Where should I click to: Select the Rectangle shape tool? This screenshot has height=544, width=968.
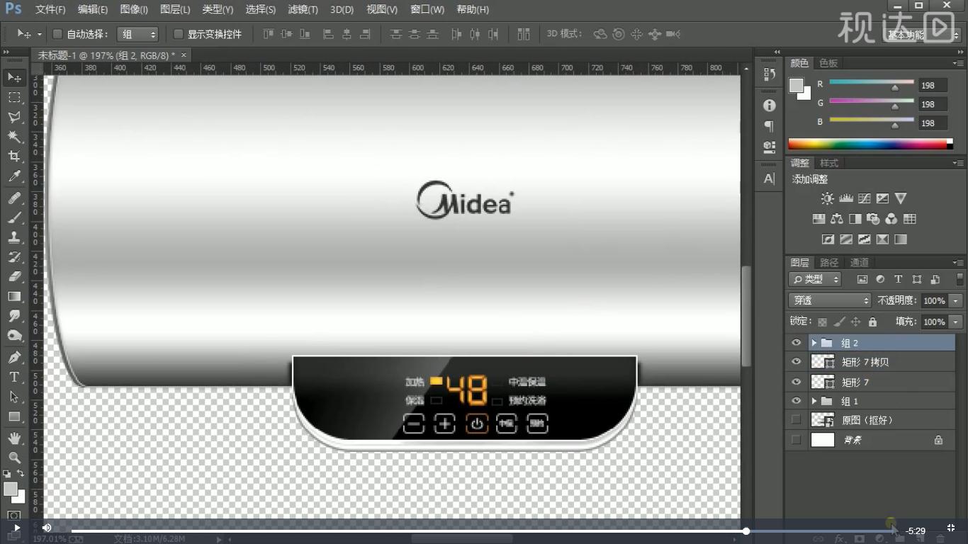(14, 417)
